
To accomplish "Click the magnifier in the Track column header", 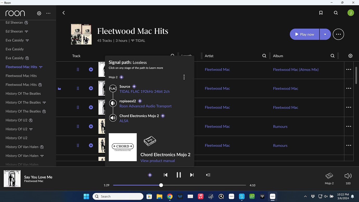I will [x=172, y=55].
